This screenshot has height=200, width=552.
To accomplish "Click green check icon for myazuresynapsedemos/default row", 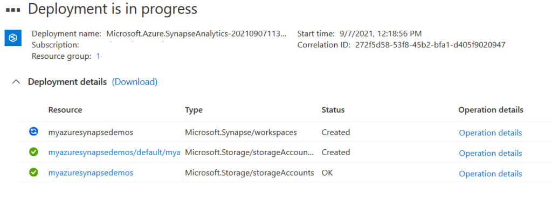I will 33,152.
